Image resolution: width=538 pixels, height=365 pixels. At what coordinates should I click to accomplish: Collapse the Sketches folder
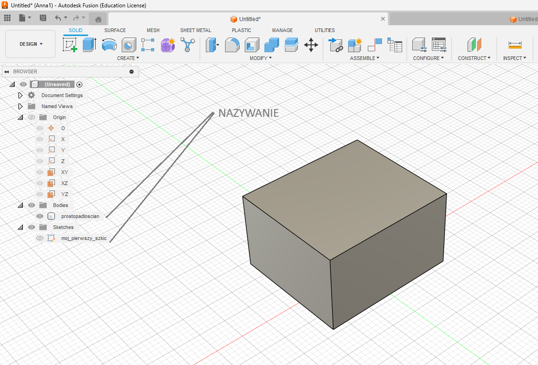21,227
